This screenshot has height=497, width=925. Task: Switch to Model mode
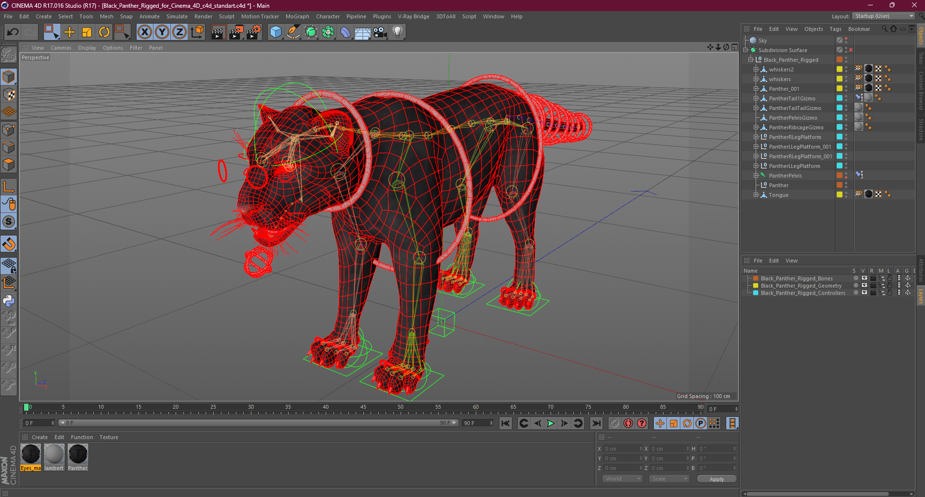coord(9,77)
